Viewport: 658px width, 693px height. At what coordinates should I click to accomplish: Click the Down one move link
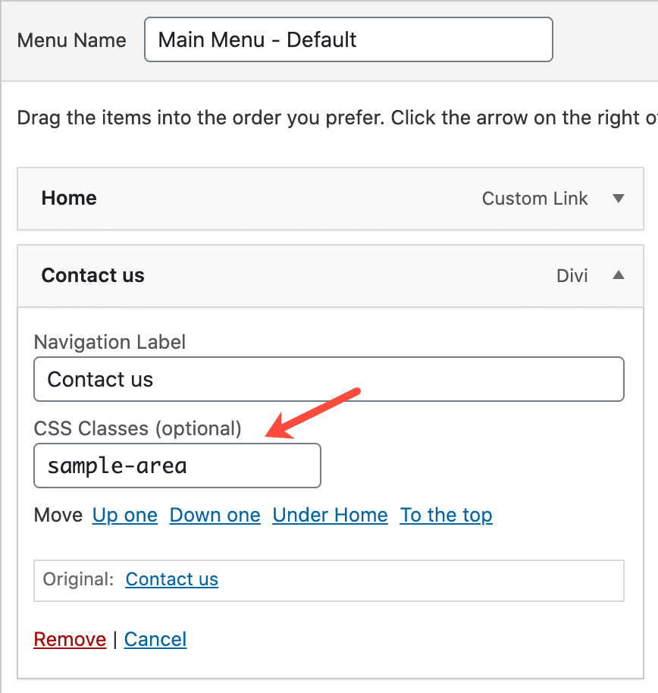click(x=215, y=516)
